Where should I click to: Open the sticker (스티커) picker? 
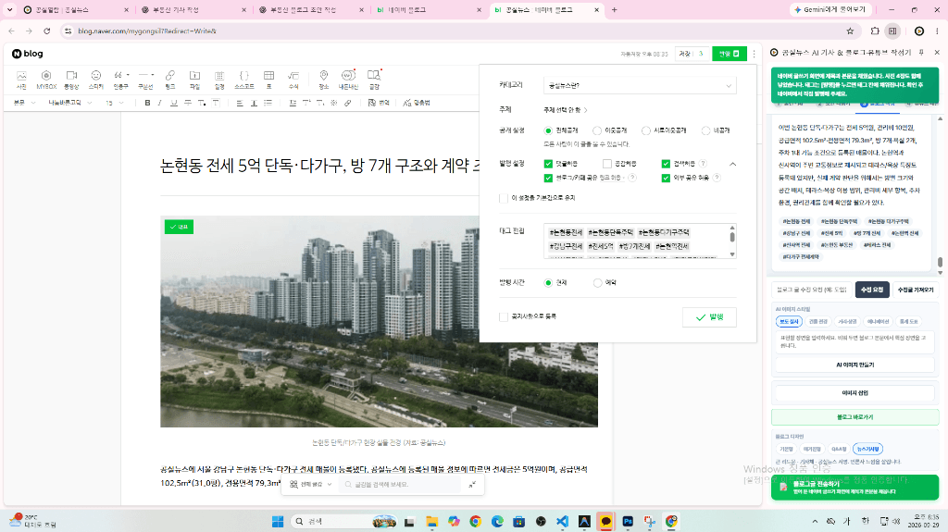96,80
